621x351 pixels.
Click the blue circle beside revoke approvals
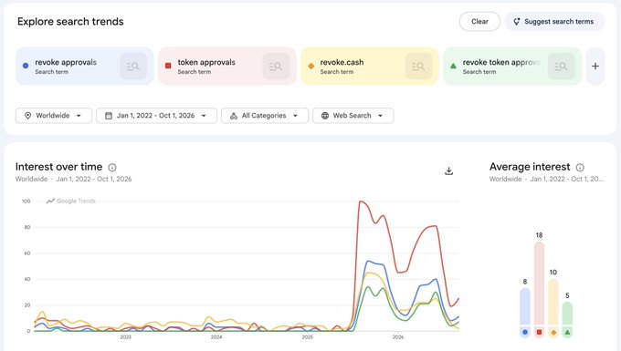[x=26, y=66]
